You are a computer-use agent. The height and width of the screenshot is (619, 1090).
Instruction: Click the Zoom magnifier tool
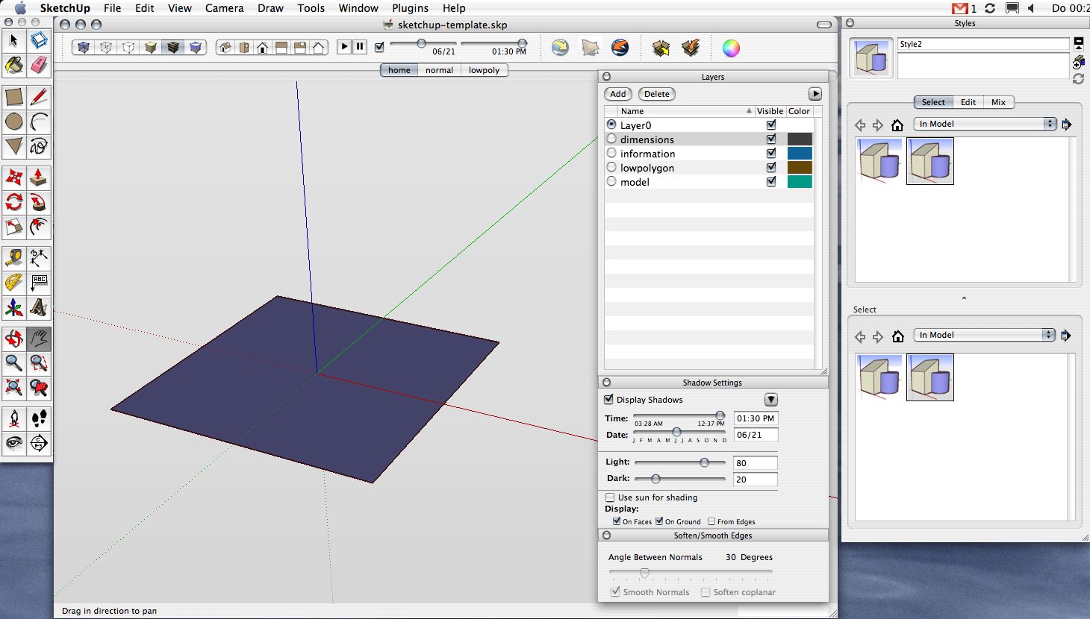(13, 363)
